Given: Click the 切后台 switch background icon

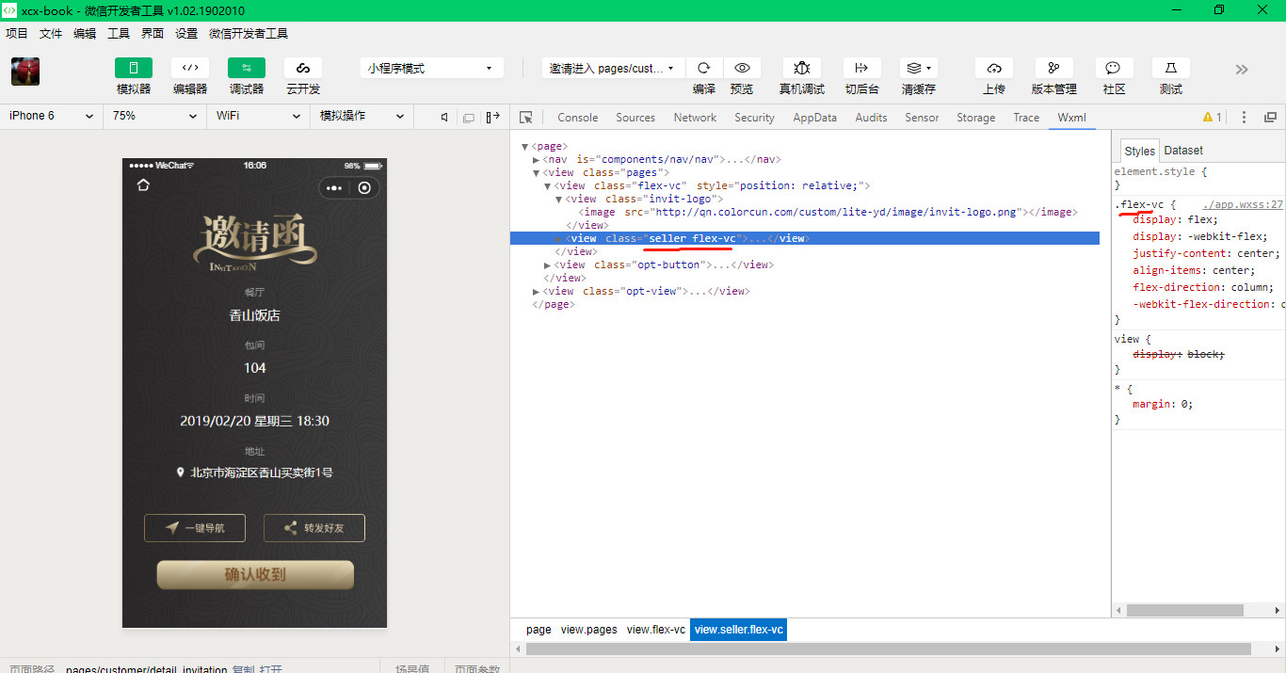Looking at the screenshot, I should point(861,68).
